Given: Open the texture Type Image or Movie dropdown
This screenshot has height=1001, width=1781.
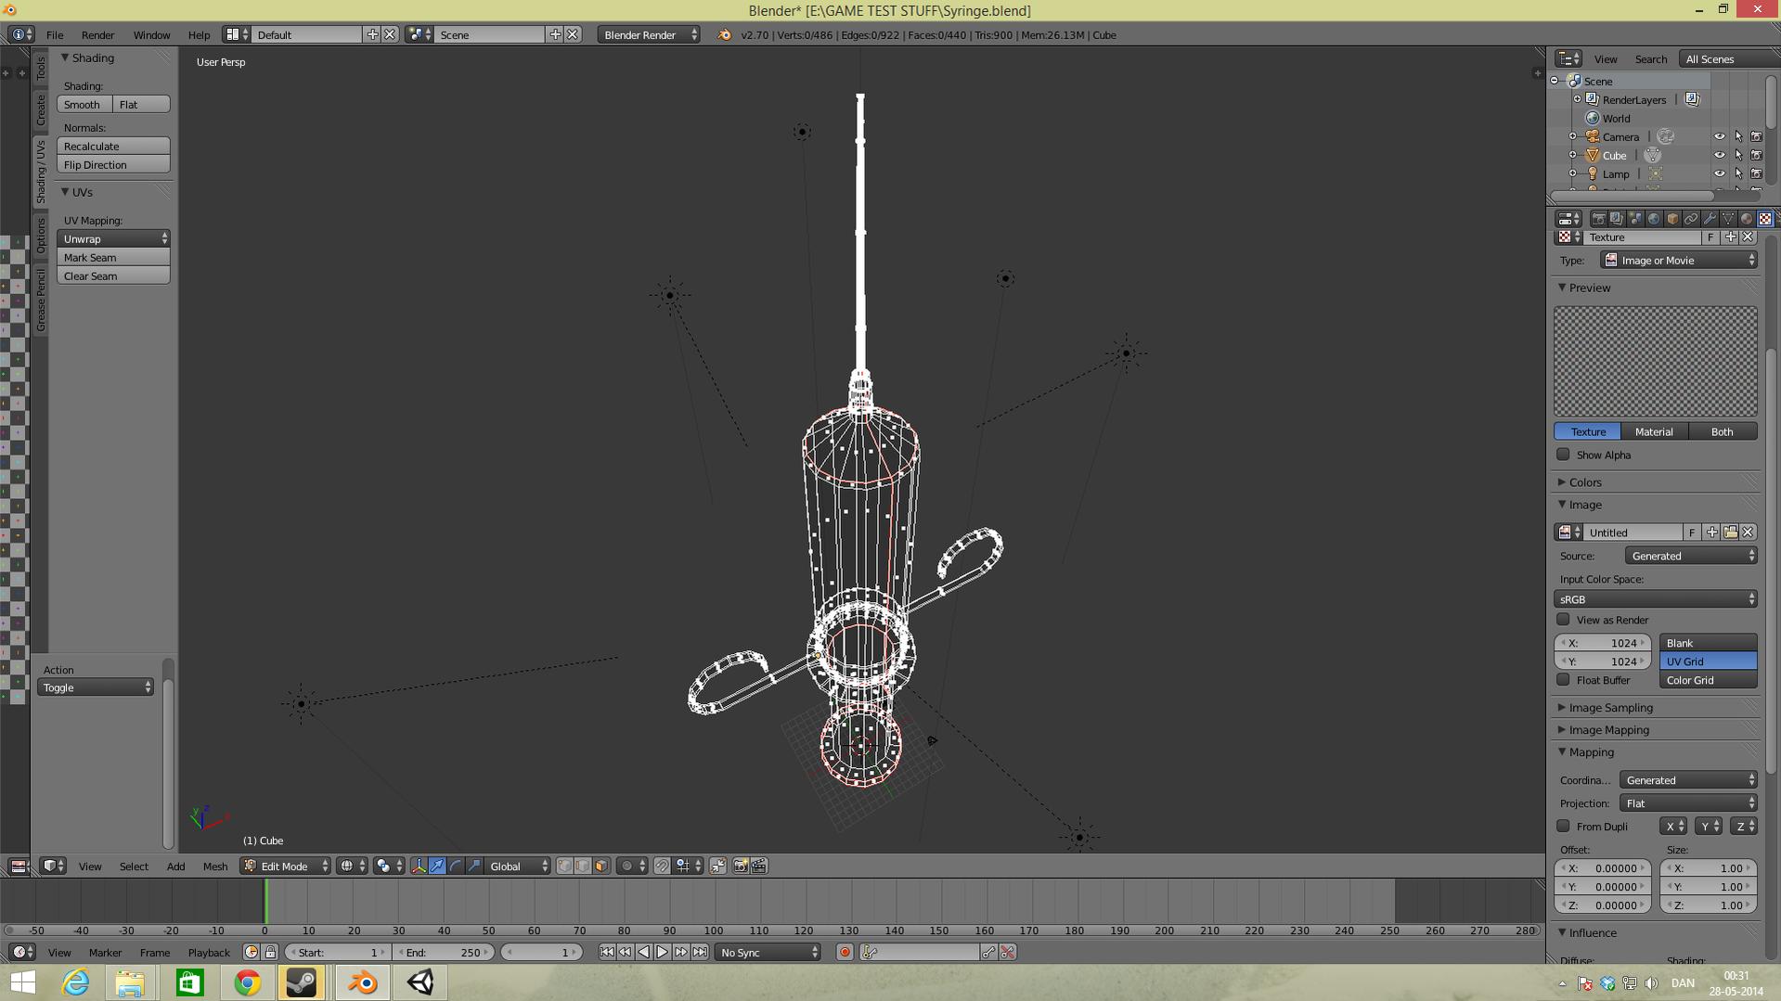Looking at the screenshot, I should point(1679,261).
